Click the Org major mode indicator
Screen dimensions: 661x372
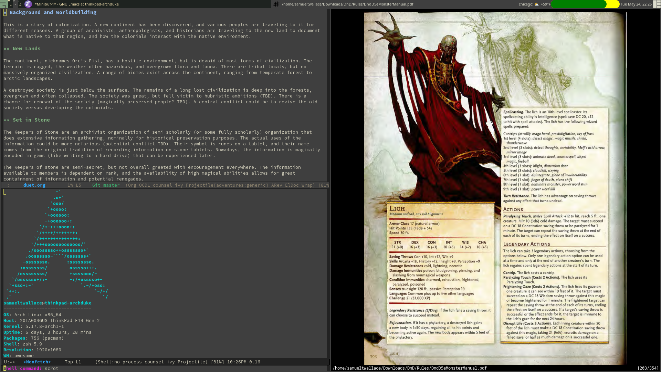pos(133,185)
